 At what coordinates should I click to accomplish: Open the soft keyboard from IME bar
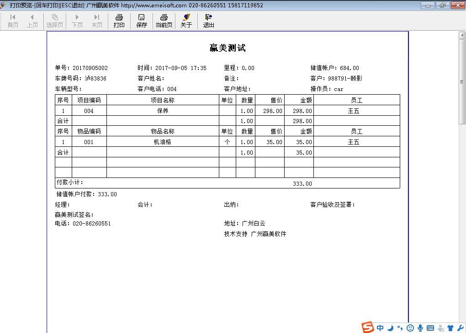pos(430,328)
